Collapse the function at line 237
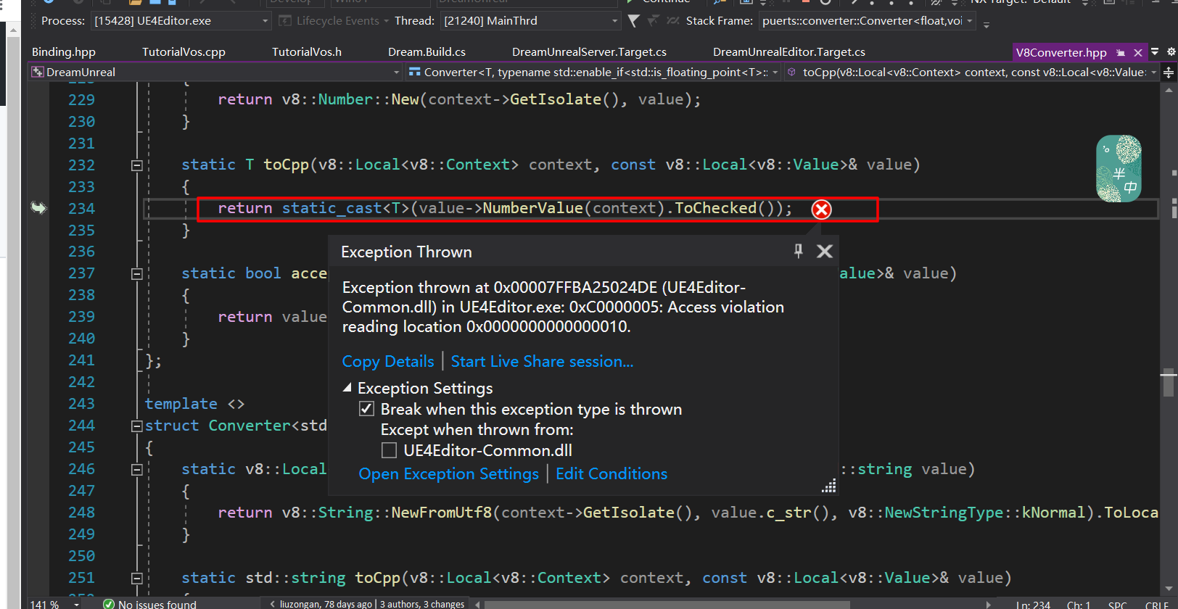The image size is (1178, 609). (x=136, y=274)
